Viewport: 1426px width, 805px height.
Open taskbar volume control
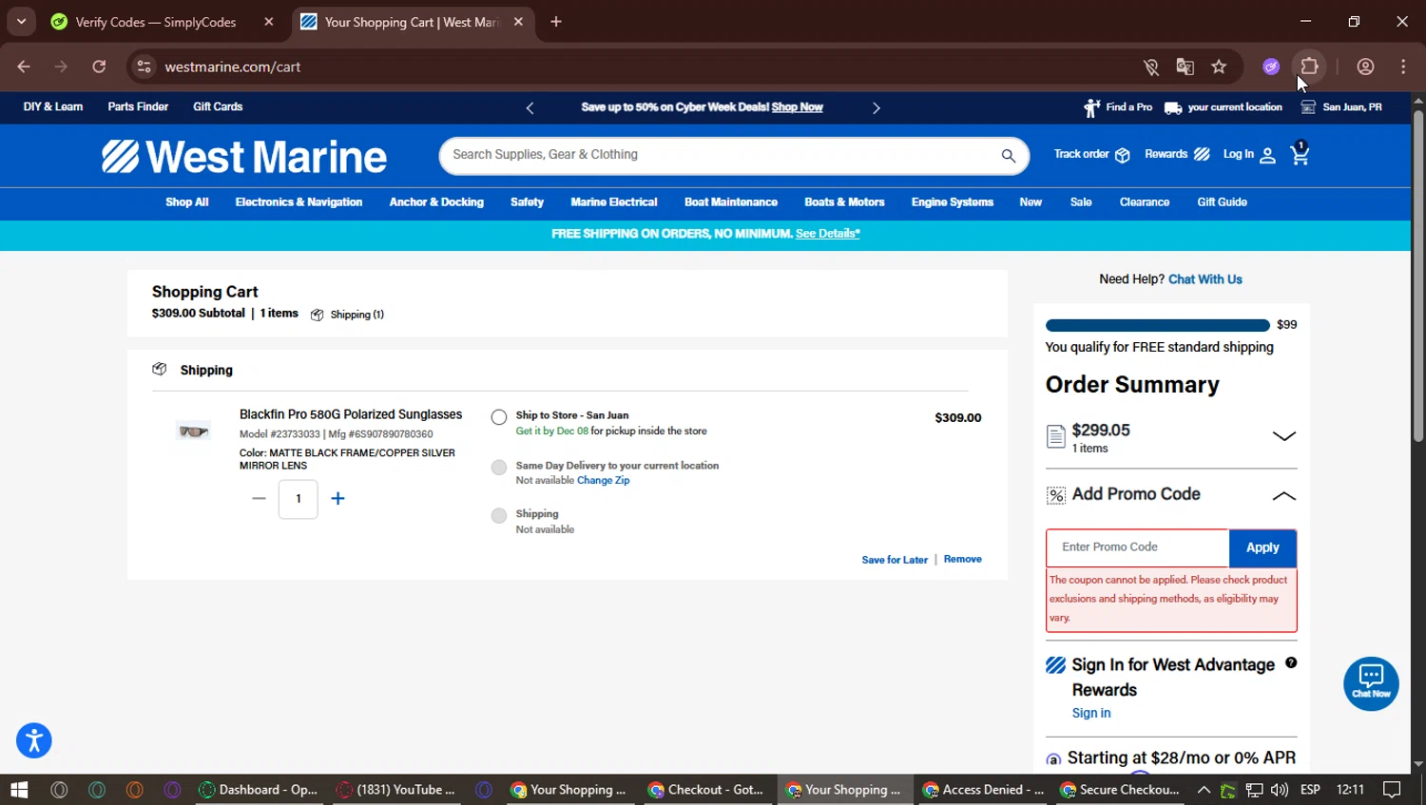tap(1280, 790)
